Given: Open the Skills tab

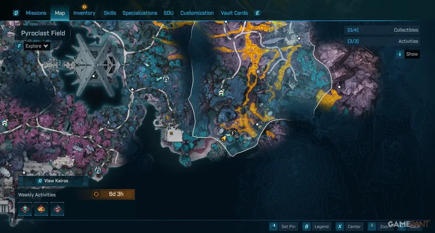Looking at the screenshot, I should (x=110, y=13).
